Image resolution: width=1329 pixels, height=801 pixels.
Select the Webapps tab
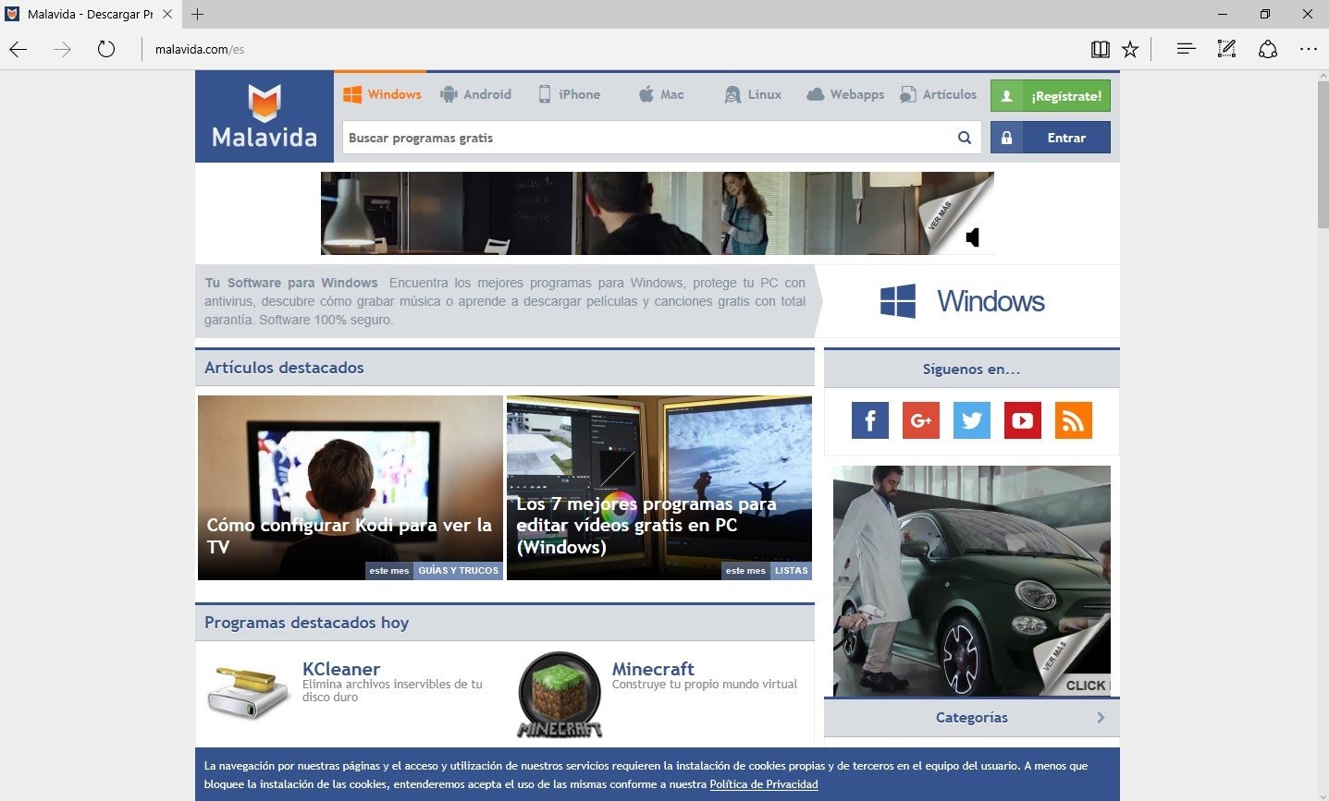coord(845,94)
